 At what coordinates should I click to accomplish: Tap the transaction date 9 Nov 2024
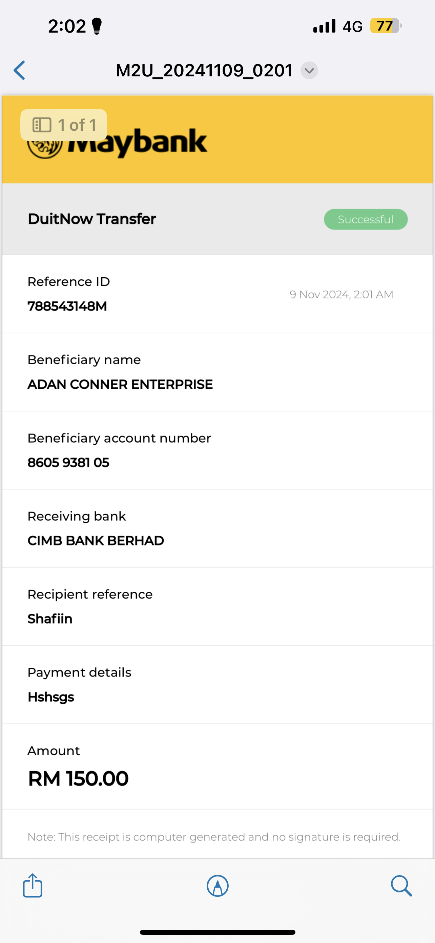pyautogui.click(x=341, y=295)
